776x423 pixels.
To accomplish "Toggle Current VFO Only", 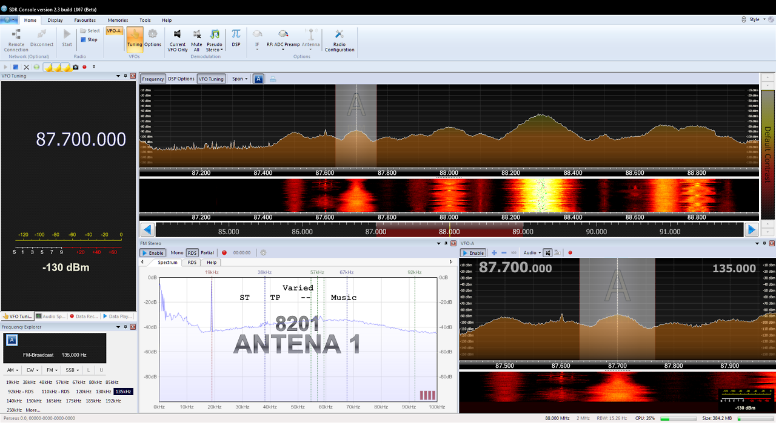I will tap(178, 40).
